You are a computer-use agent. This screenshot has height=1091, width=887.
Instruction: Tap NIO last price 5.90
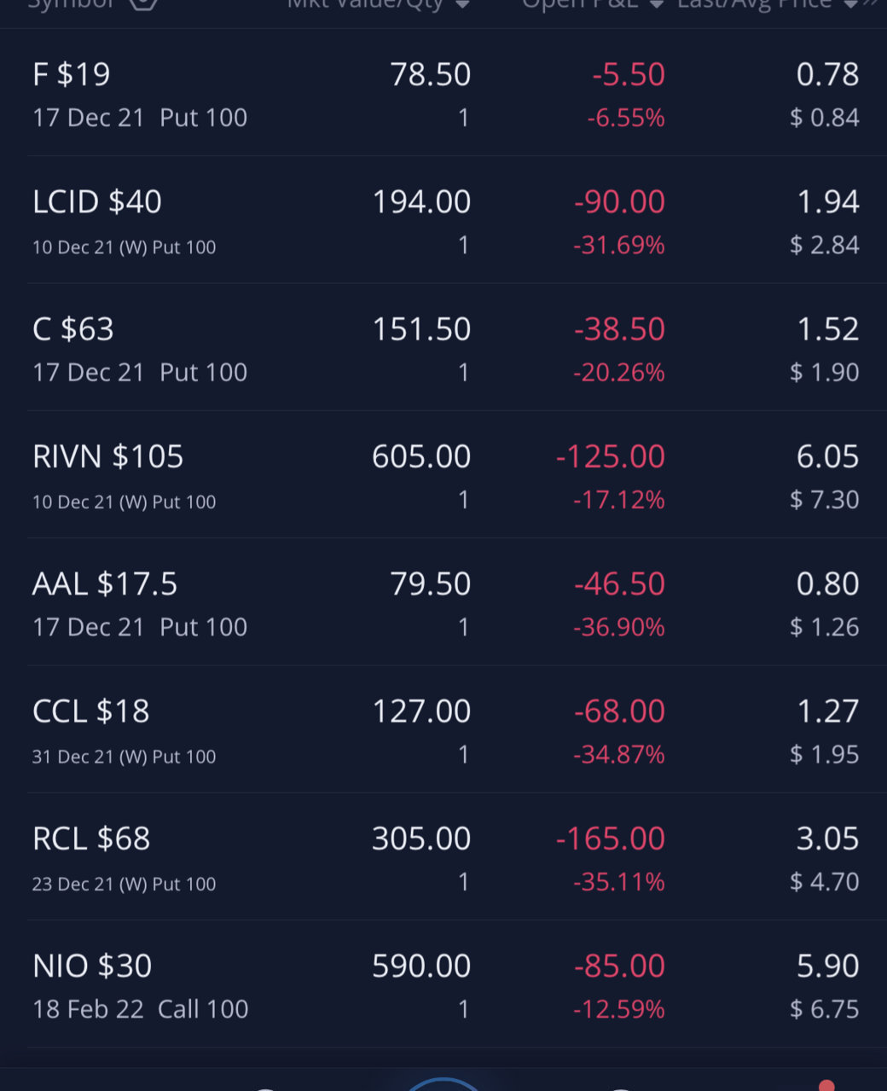(x=827, y=966)
